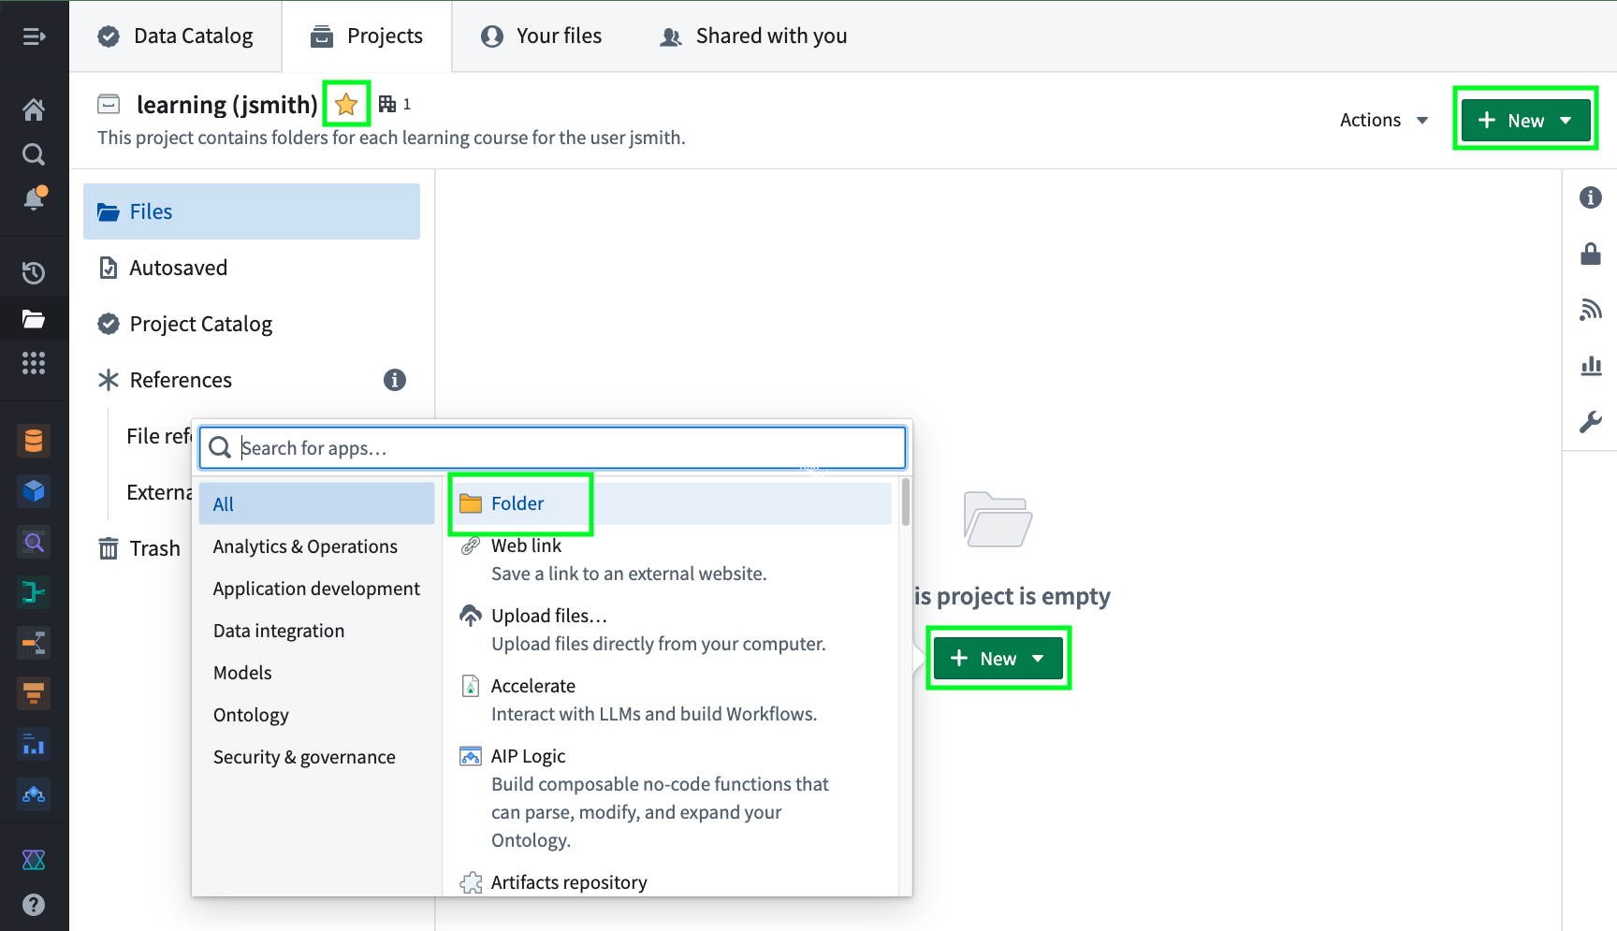Open the Shared with you tab
The image size is (1617, 931).
(752, 36)
